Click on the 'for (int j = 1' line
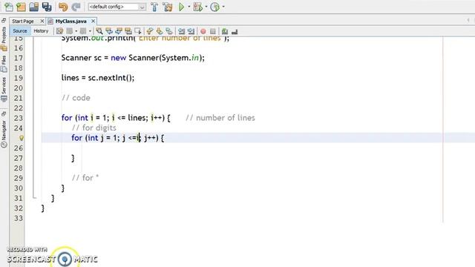 pyautogui.click(x=117, y=138)
